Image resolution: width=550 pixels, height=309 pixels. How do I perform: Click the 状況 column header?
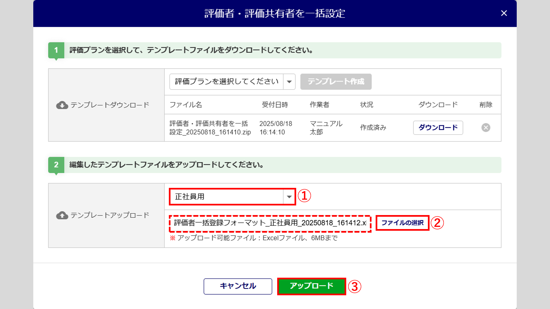(367, 105)
